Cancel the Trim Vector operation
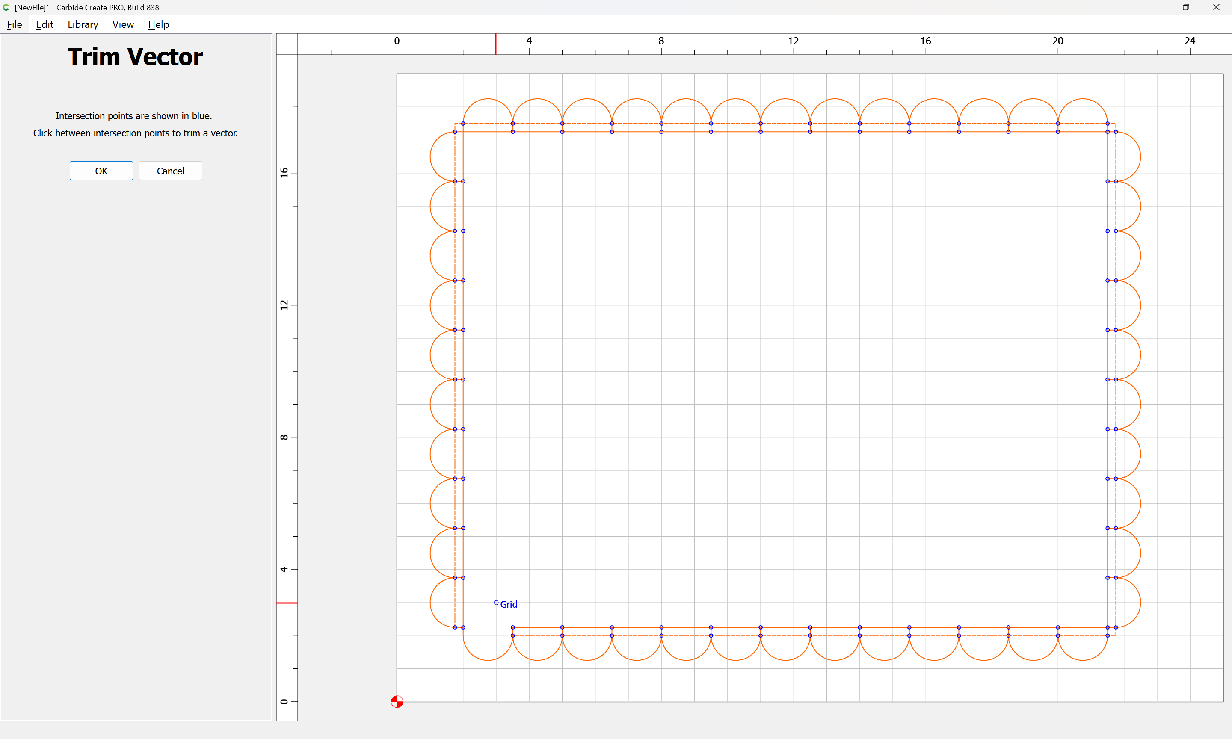Screen dimensions: 1232x739 tap(170, 171)
